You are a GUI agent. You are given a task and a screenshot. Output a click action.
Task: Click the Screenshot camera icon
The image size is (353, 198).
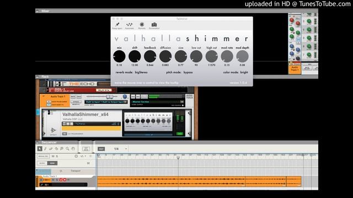click(x=154, y=24)
